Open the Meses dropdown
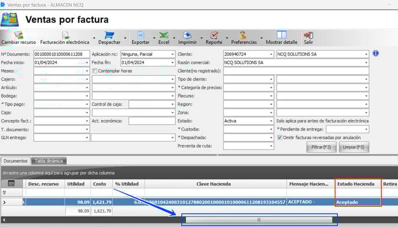Image resolution: width=398 pixels, height=227 pixels. [87, 71]
